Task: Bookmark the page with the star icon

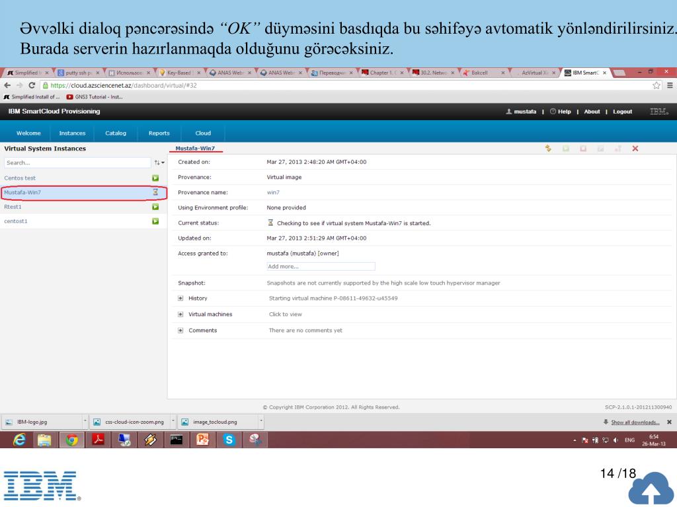Action: pos(657,85)
